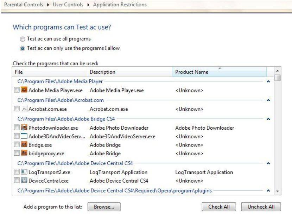Click the 'Adobe Device Central CS4' description
Image resolution: width=292 pixels, height=215 pixels.
coord(119,181)
